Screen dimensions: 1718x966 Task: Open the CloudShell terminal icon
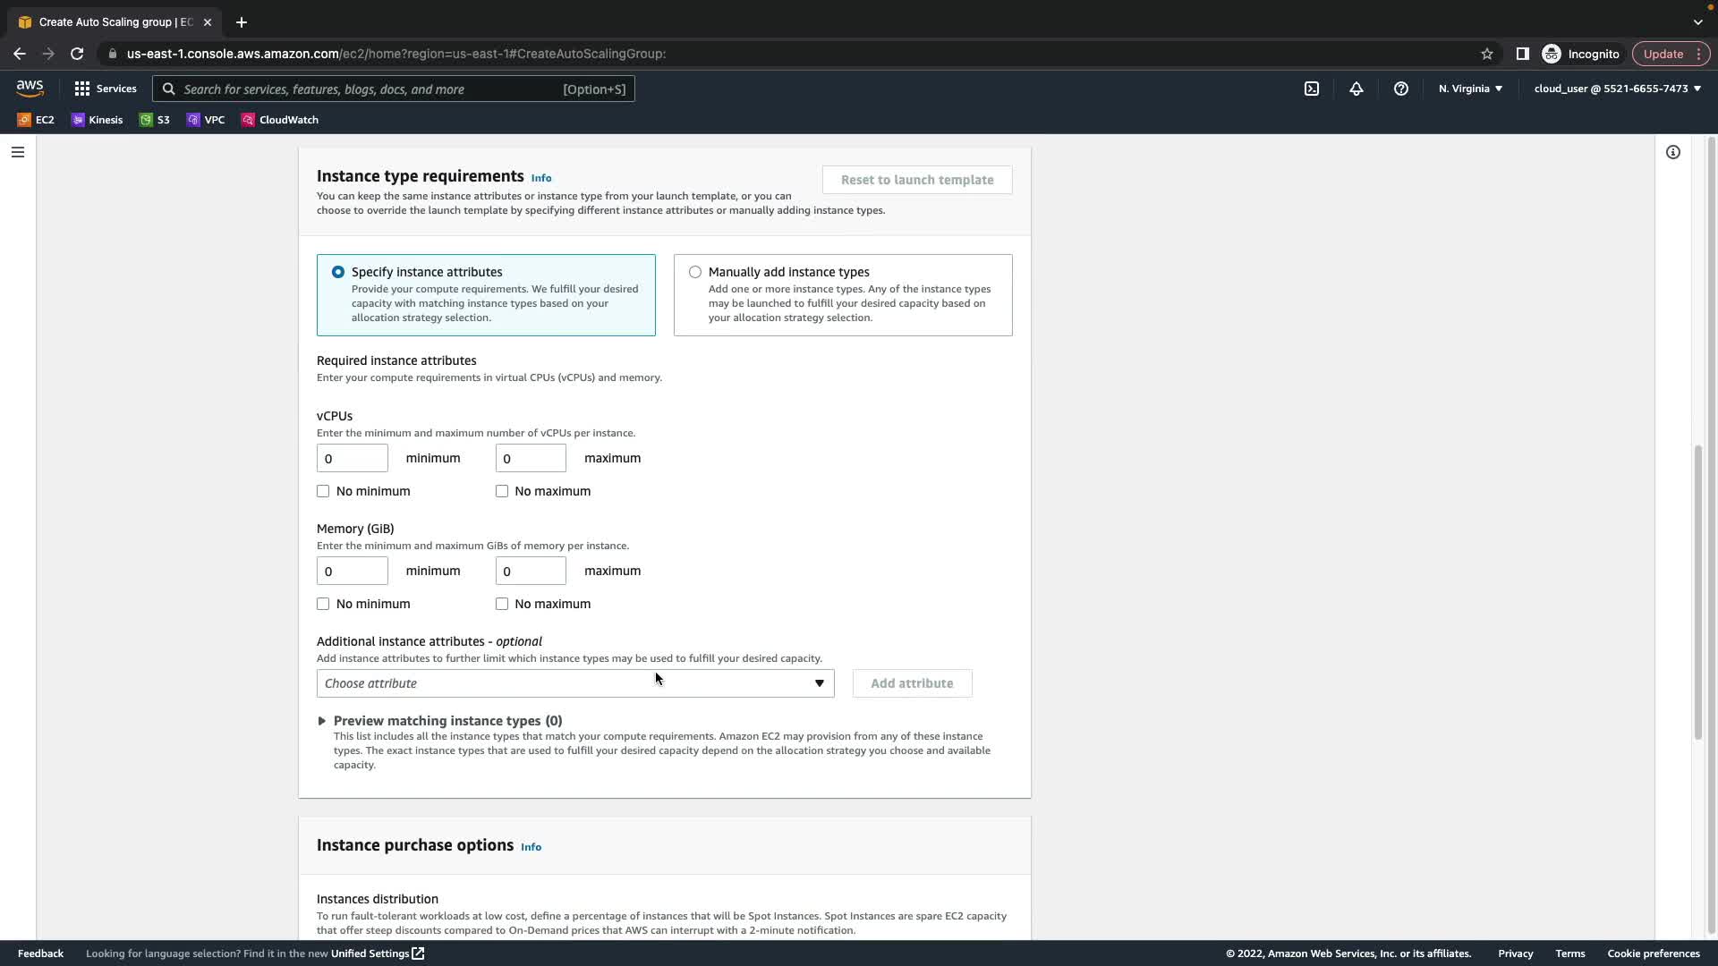[x=1311, y=89]
